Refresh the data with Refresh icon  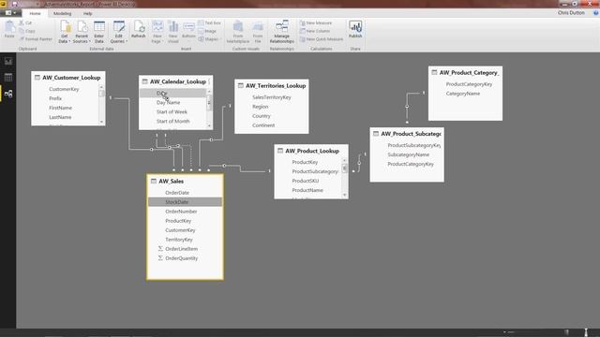pyautogui.click(x=138, y=29)
